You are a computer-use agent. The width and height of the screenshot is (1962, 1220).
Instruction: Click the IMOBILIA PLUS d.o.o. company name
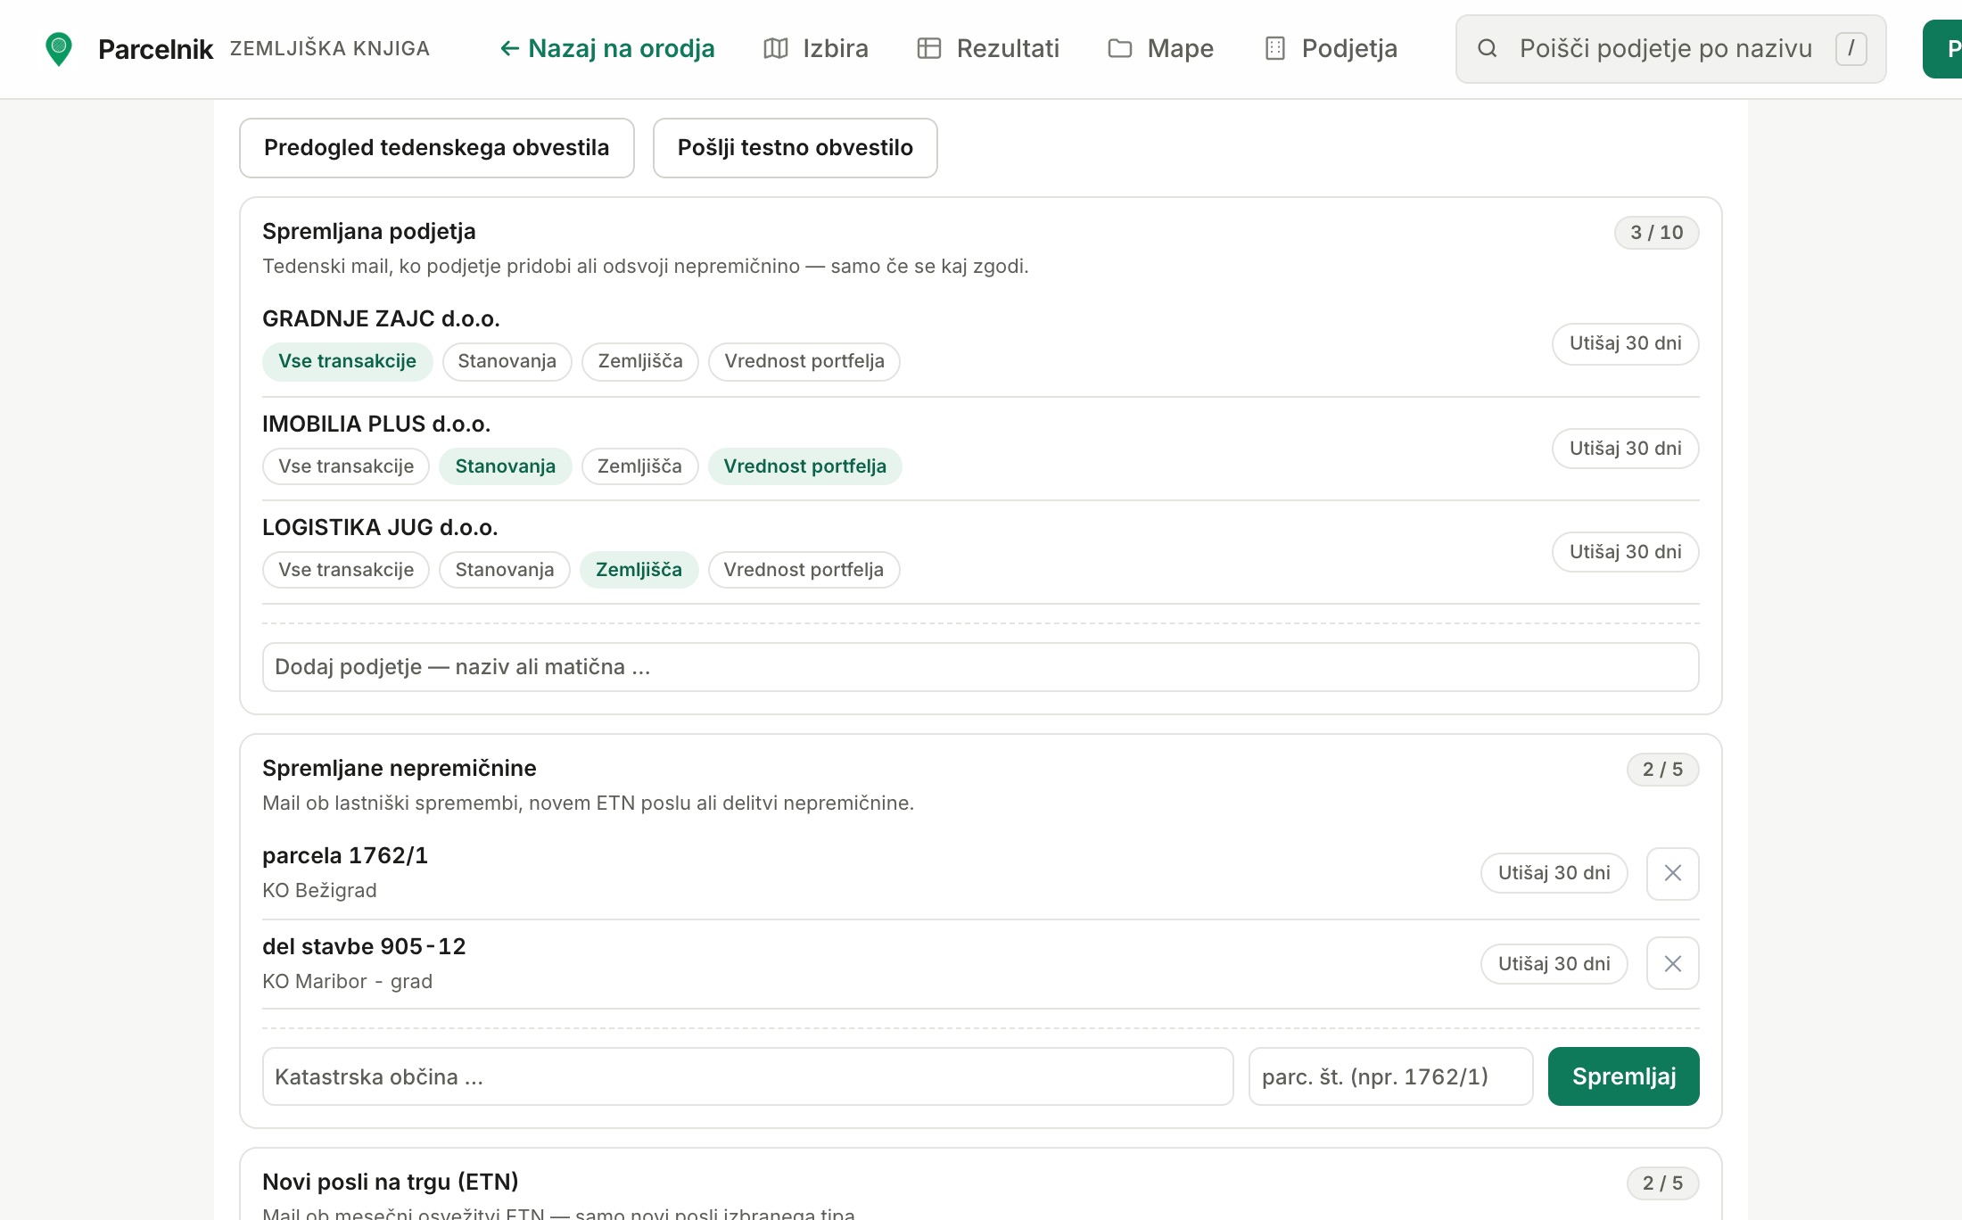(376, 424)
